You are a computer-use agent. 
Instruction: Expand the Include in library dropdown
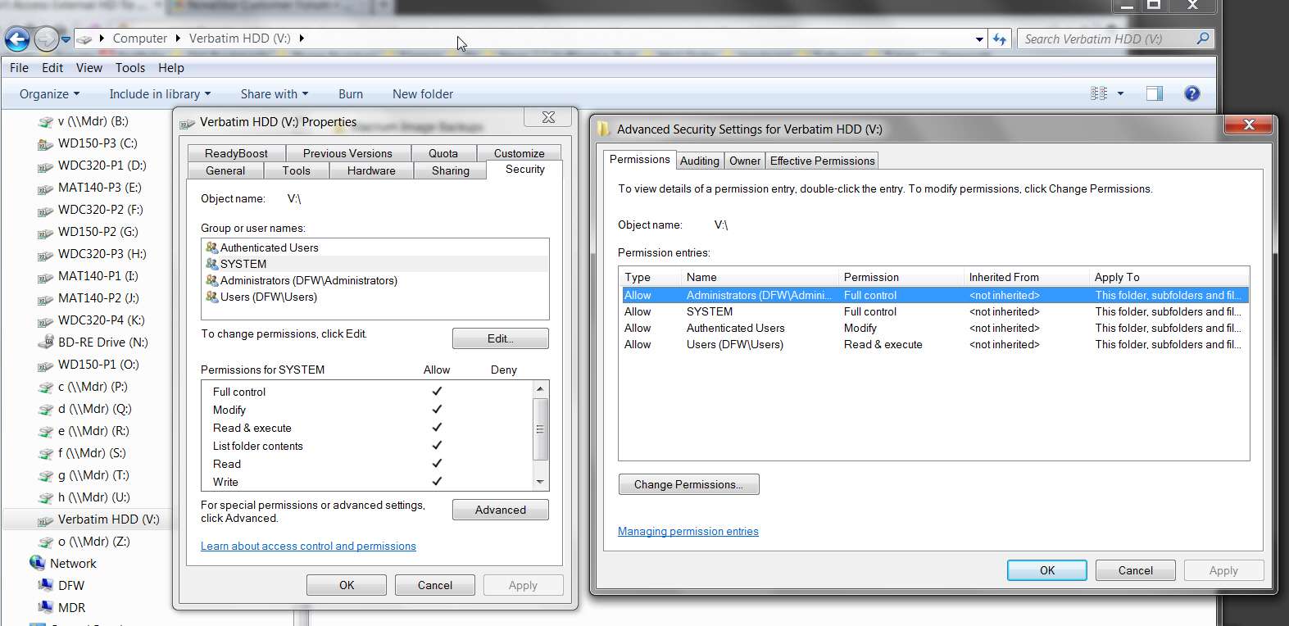pos(160,94)
